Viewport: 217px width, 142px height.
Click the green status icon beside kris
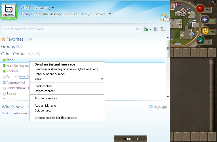[4, 65]
